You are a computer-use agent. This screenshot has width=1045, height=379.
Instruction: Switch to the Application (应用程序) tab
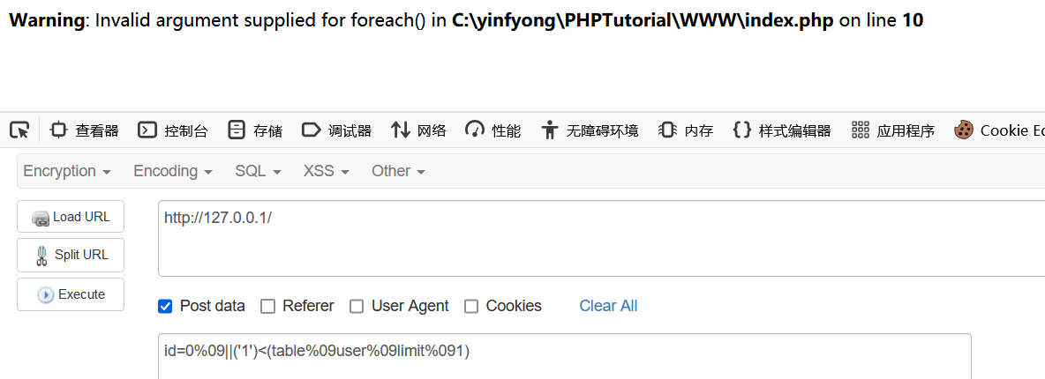[893, 130]
